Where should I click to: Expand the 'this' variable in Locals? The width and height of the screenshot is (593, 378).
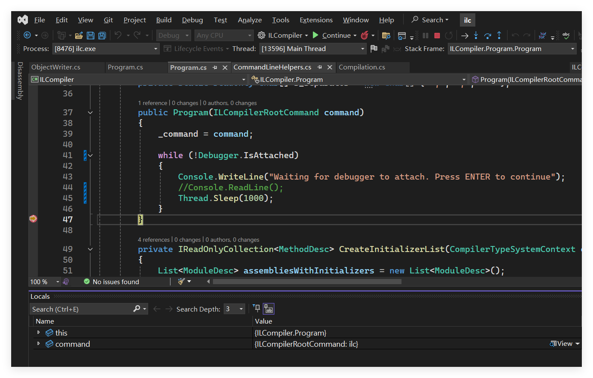click(39, 333)
